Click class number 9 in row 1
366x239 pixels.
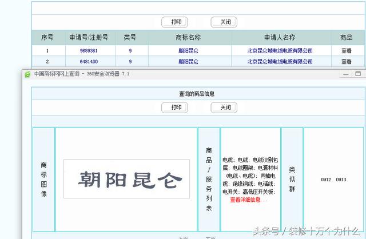coord(130,51)
